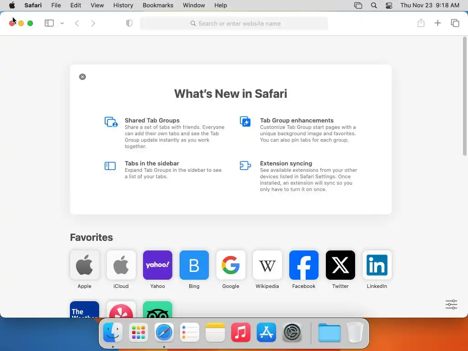
Task: Select the Shared Tab Groups icon
Action: click(111, 122)
